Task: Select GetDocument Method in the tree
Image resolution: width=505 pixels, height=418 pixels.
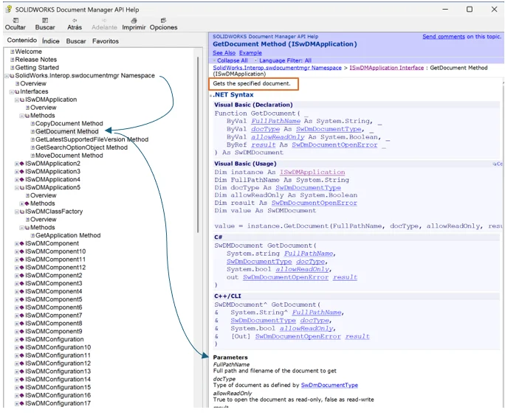Action: coord(67,131)
